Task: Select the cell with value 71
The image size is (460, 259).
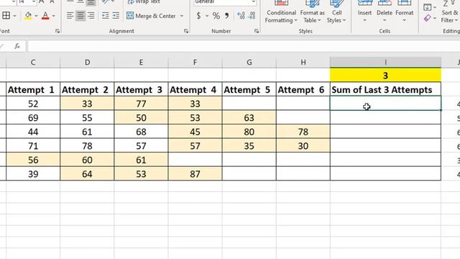Action: [x=33, y=146]
